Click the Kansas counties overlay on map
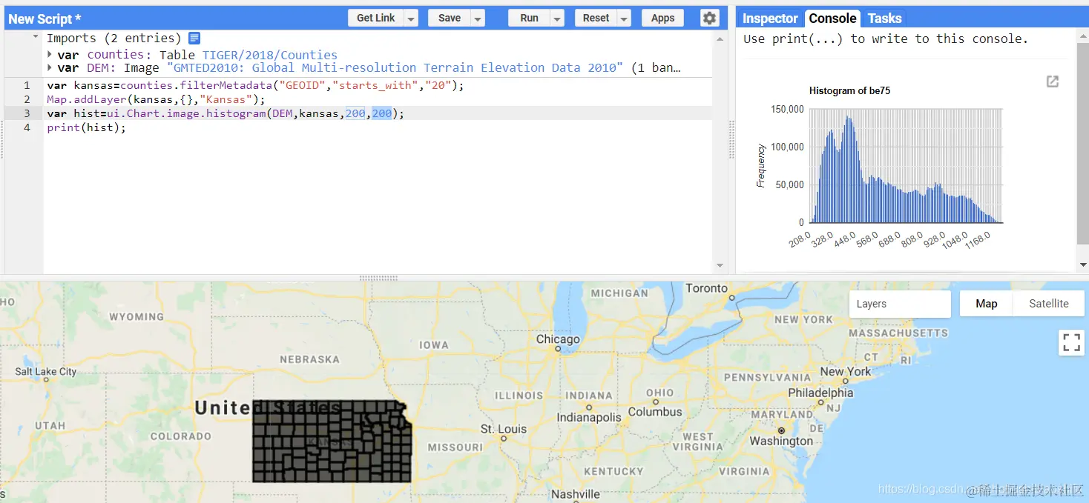This screenshot has height=503, width=1089. 332,441
